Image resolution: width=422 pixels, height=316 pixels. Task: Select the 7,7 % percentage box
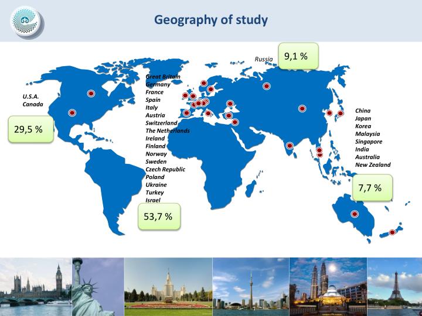tap(373, 188)
